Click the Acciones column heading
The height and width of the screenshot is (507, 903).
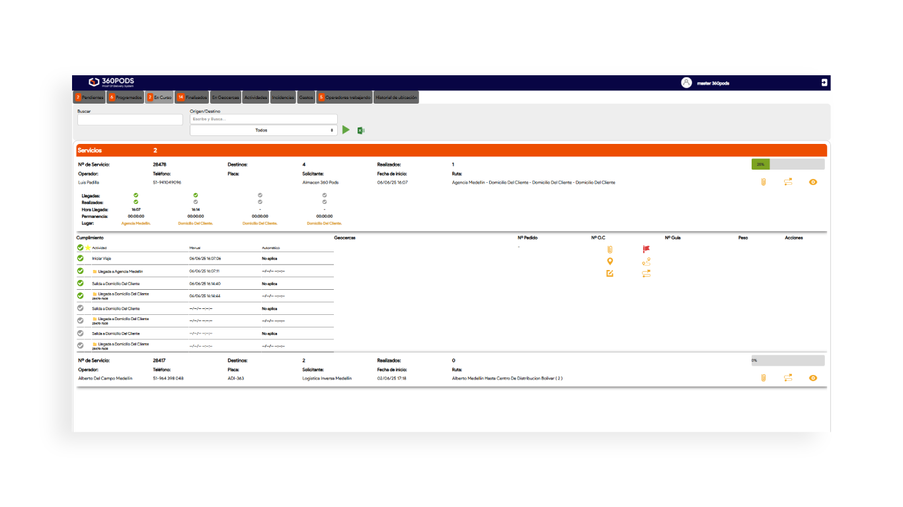(794, 238)
